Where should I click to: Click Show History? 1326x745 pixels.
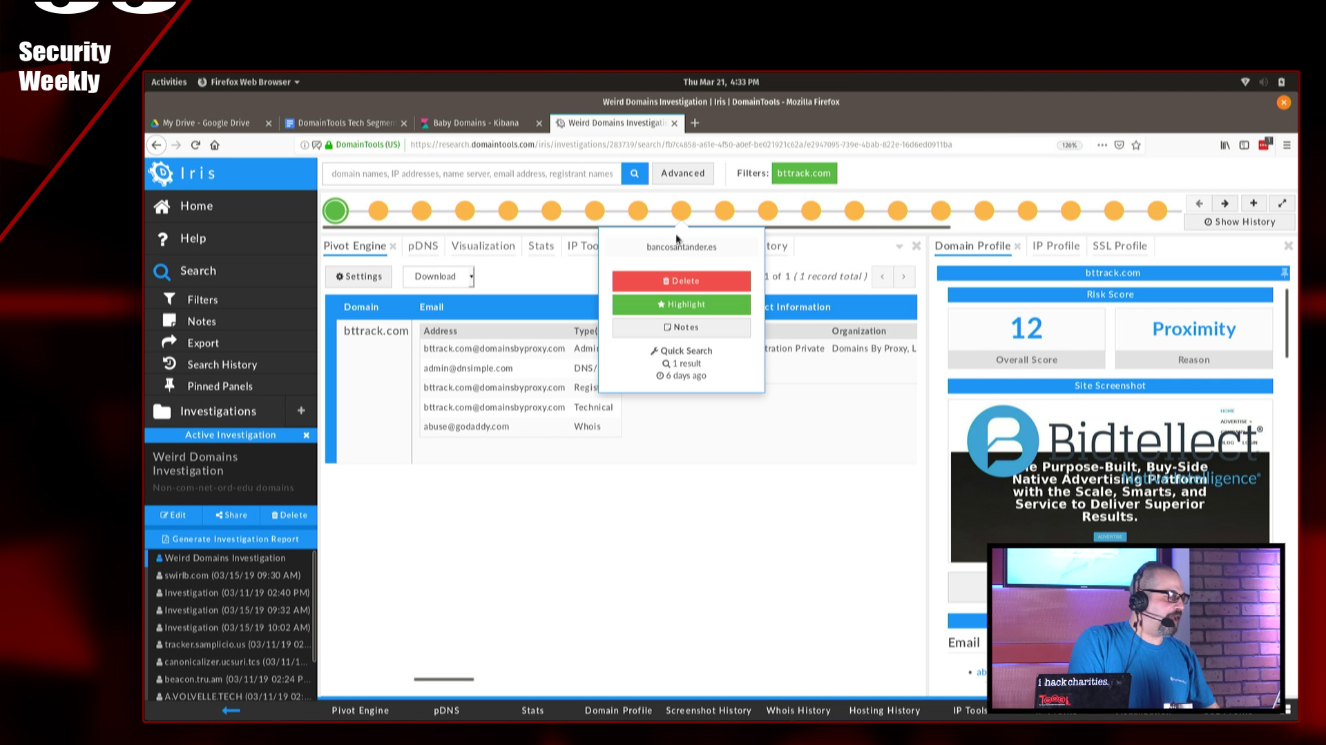click(1240, 222)
